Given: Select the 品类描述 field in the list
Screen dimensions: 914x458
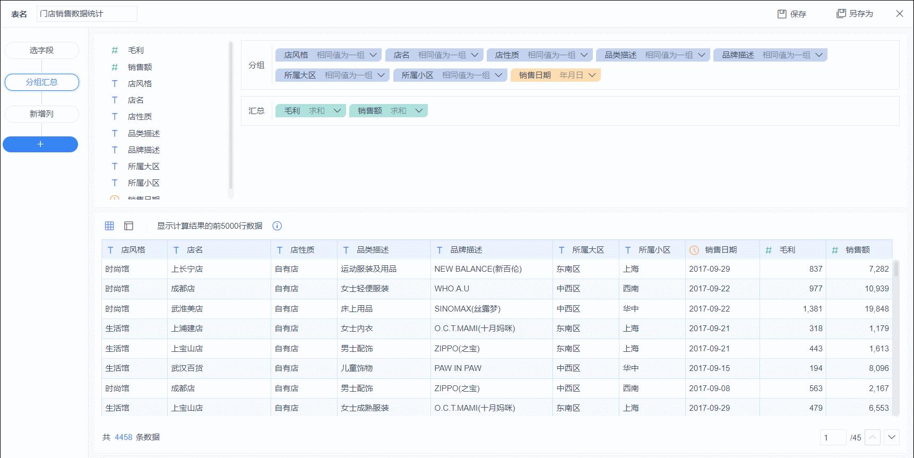Looking at the screenshot, I should coord(144,133).
